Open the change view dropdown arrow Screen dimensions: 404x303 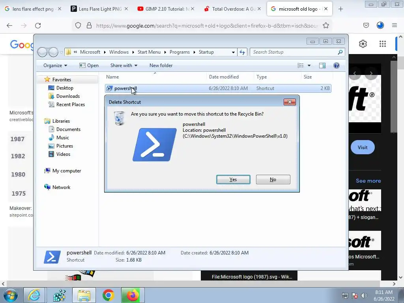[309, 65]
